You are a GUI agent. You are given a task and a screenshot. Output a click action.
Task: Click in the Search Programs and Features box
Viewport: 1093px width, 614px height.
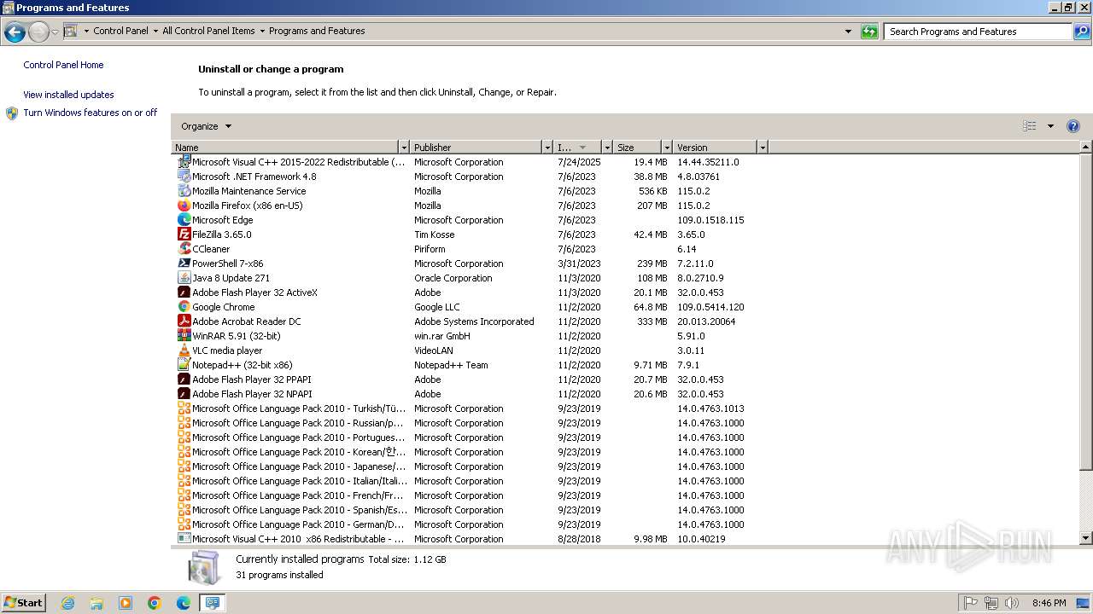[x=979, y=32]
